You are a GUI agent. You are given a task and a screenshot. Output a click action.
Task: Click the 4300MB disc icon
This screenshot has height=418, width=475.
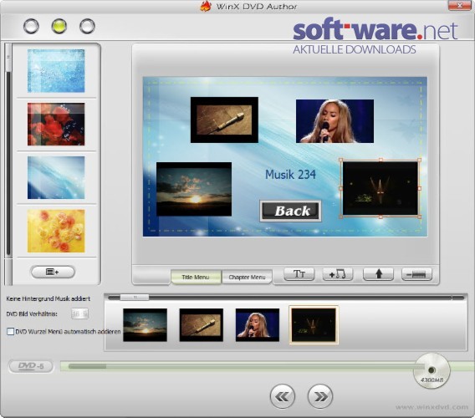point(432,371)
